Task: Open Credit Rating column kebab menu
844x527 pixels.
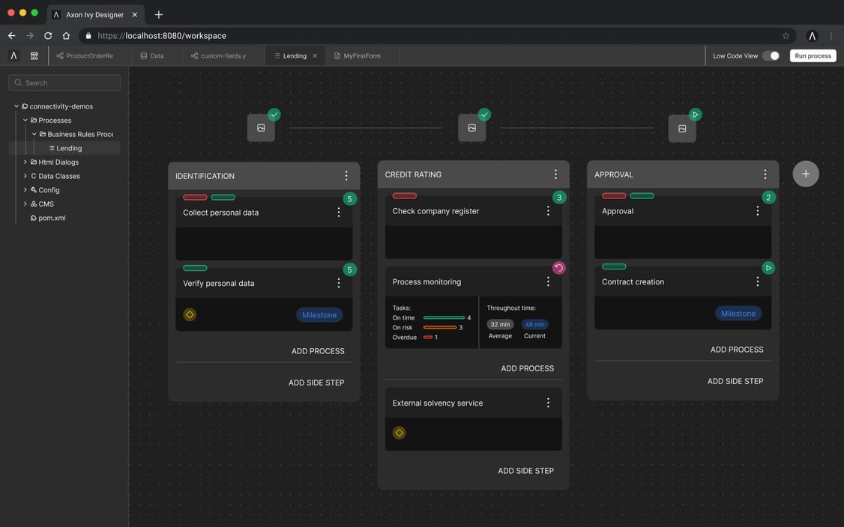Action: [555, 174]
